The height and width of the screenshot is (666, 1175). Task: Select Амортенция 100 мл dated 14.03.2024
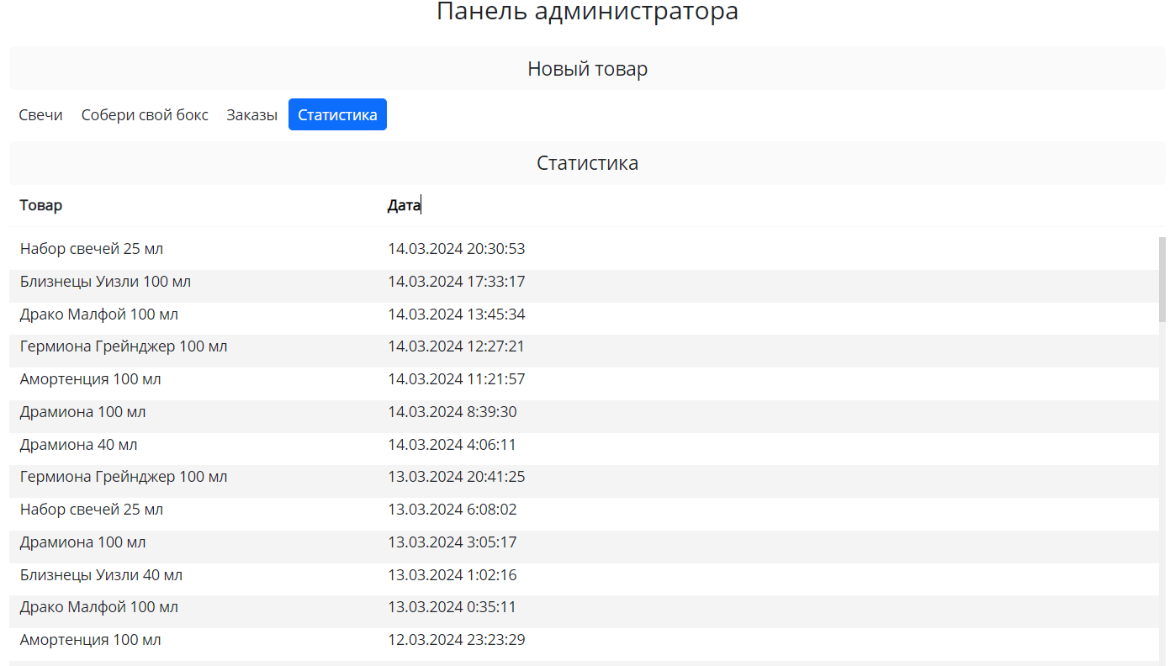(91, 379)
